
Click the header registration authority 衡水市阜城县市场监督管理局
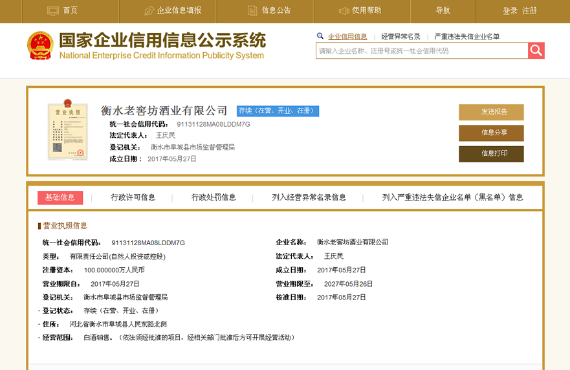[193, 147]
